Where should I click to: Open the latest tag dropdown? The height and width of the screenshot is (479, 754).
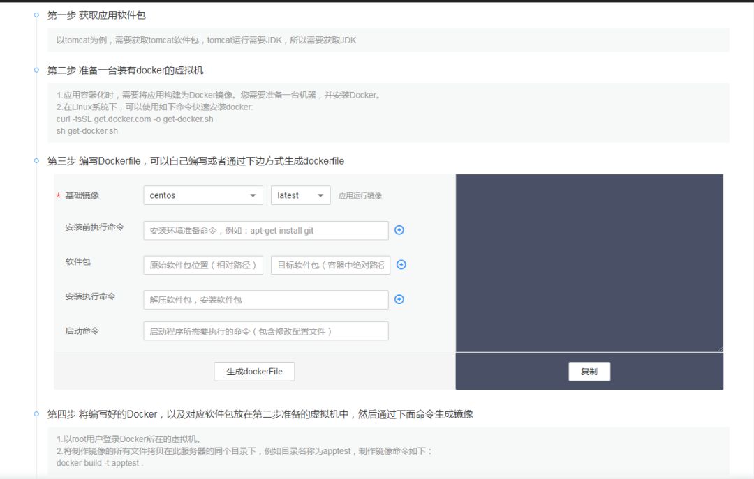(x=300, y=195)
